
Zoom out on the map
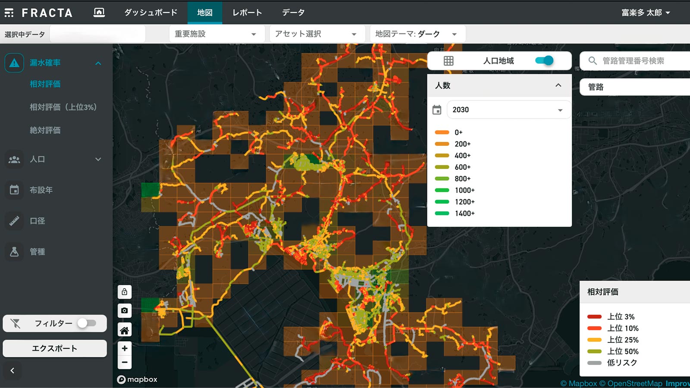click(124, 363)
